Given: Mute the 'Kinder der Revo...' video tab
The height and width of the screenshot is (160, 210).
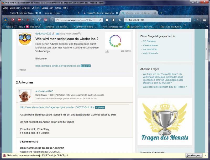Looking at the screenshot, I should coord(36,13).
